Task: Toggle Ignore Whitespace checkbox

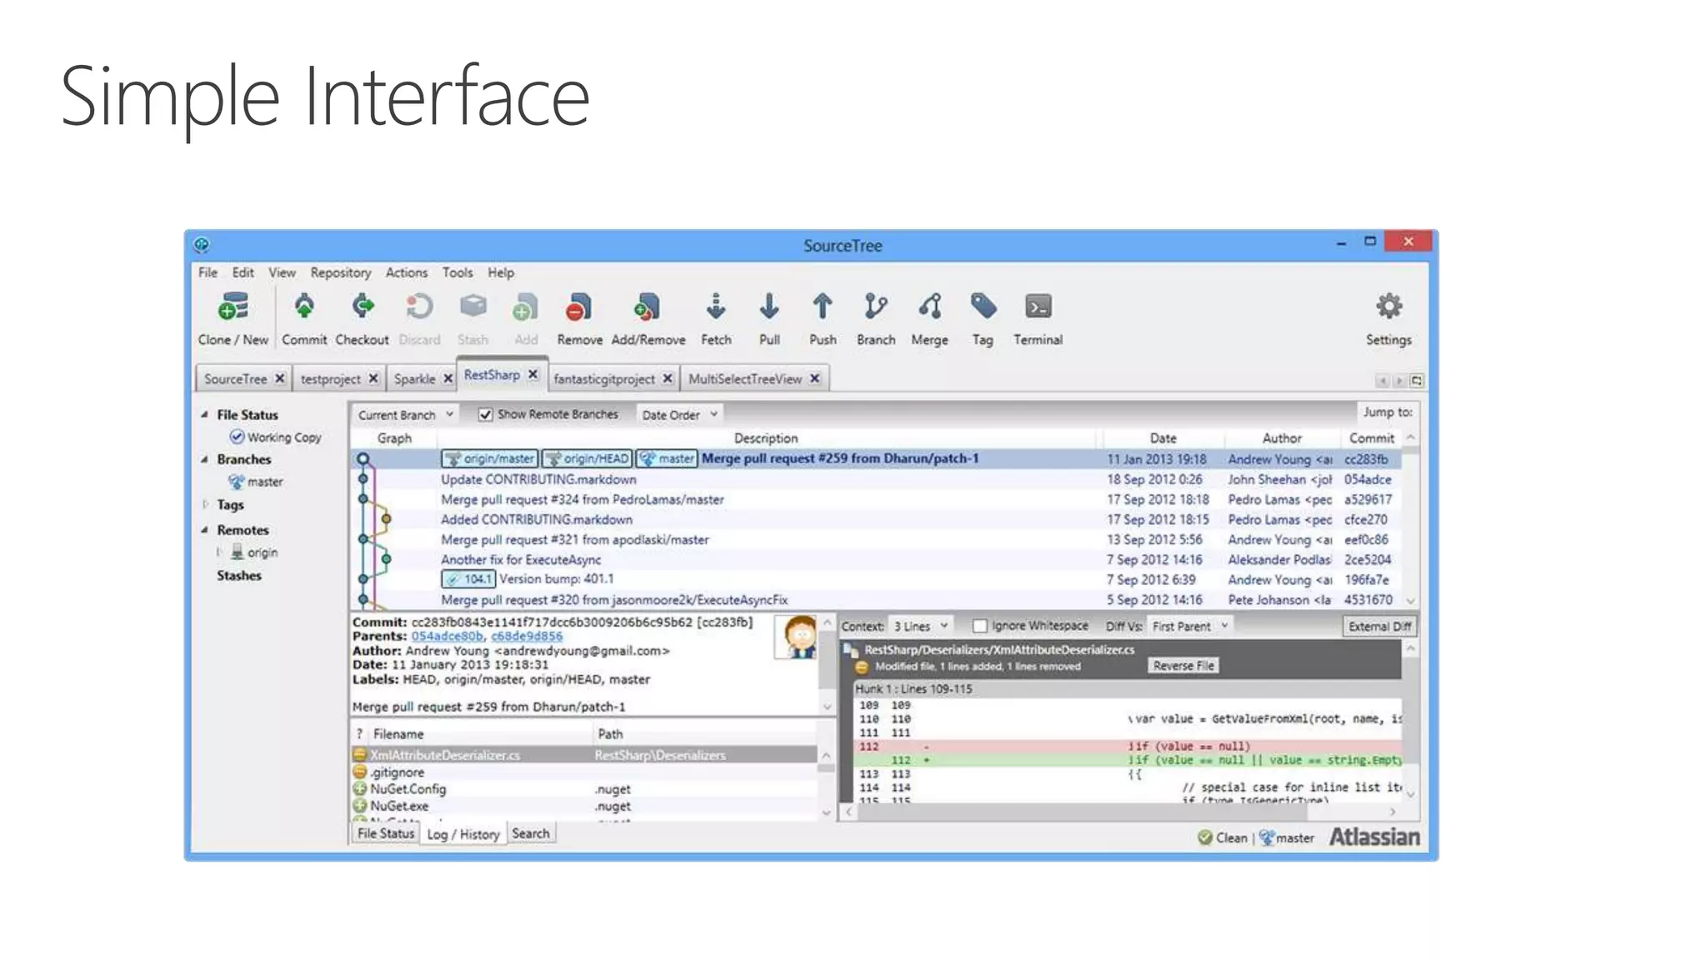Action: click(x=980, y=626)
